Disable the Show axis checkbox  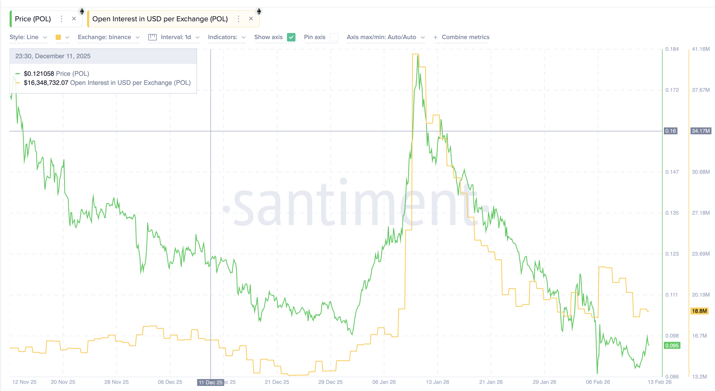tap(291, 37)
